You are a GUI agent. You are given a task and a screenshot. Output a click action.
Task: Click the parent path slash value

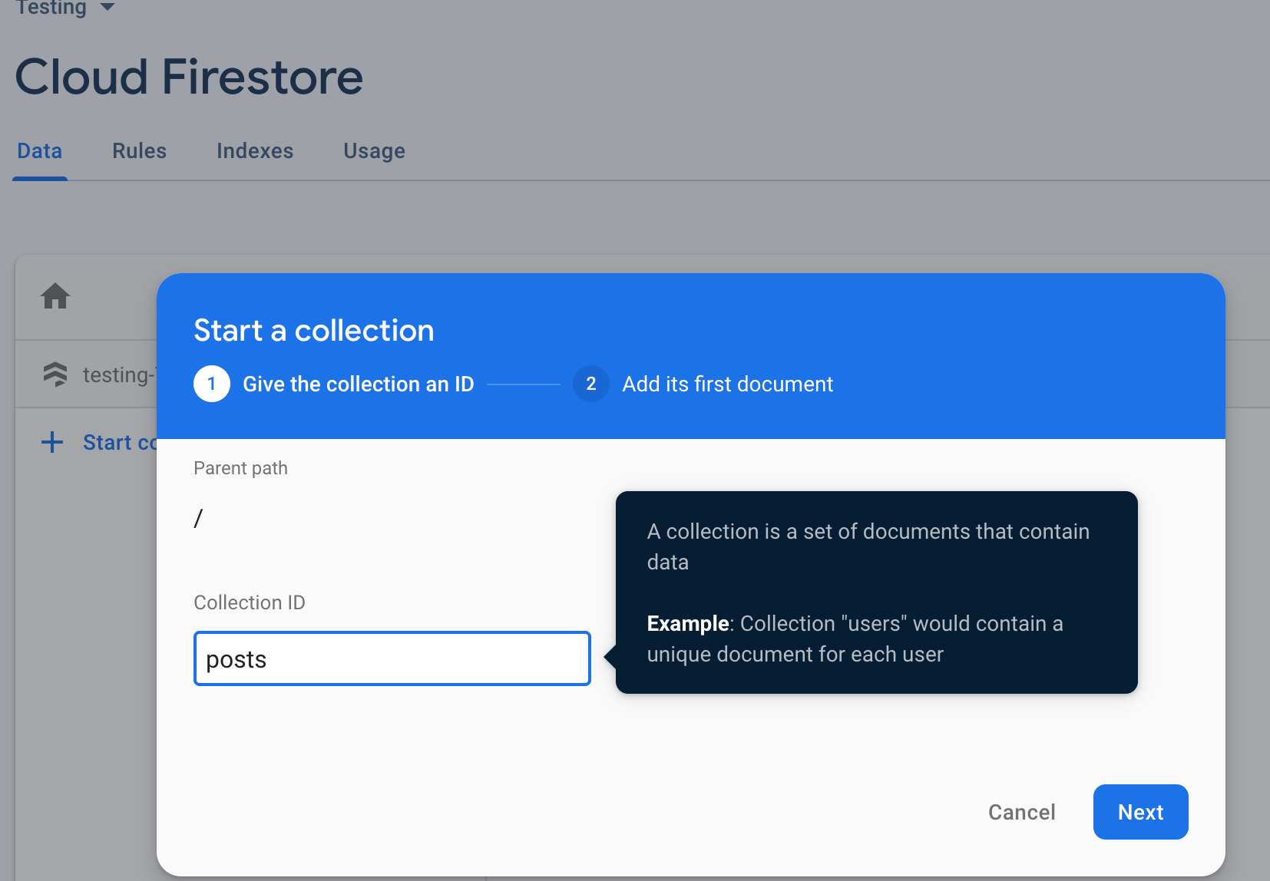[198, 518]
